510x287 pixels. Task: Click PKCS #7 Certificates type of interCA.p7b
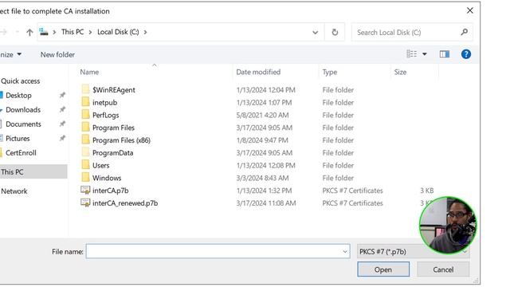pos(352,191)
